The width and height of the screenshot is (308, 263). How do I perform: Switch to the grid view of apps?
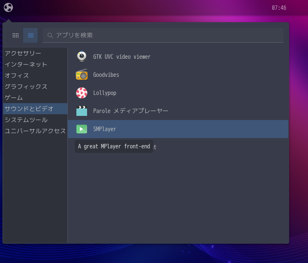pyautogui.click(x=16, y=35)
